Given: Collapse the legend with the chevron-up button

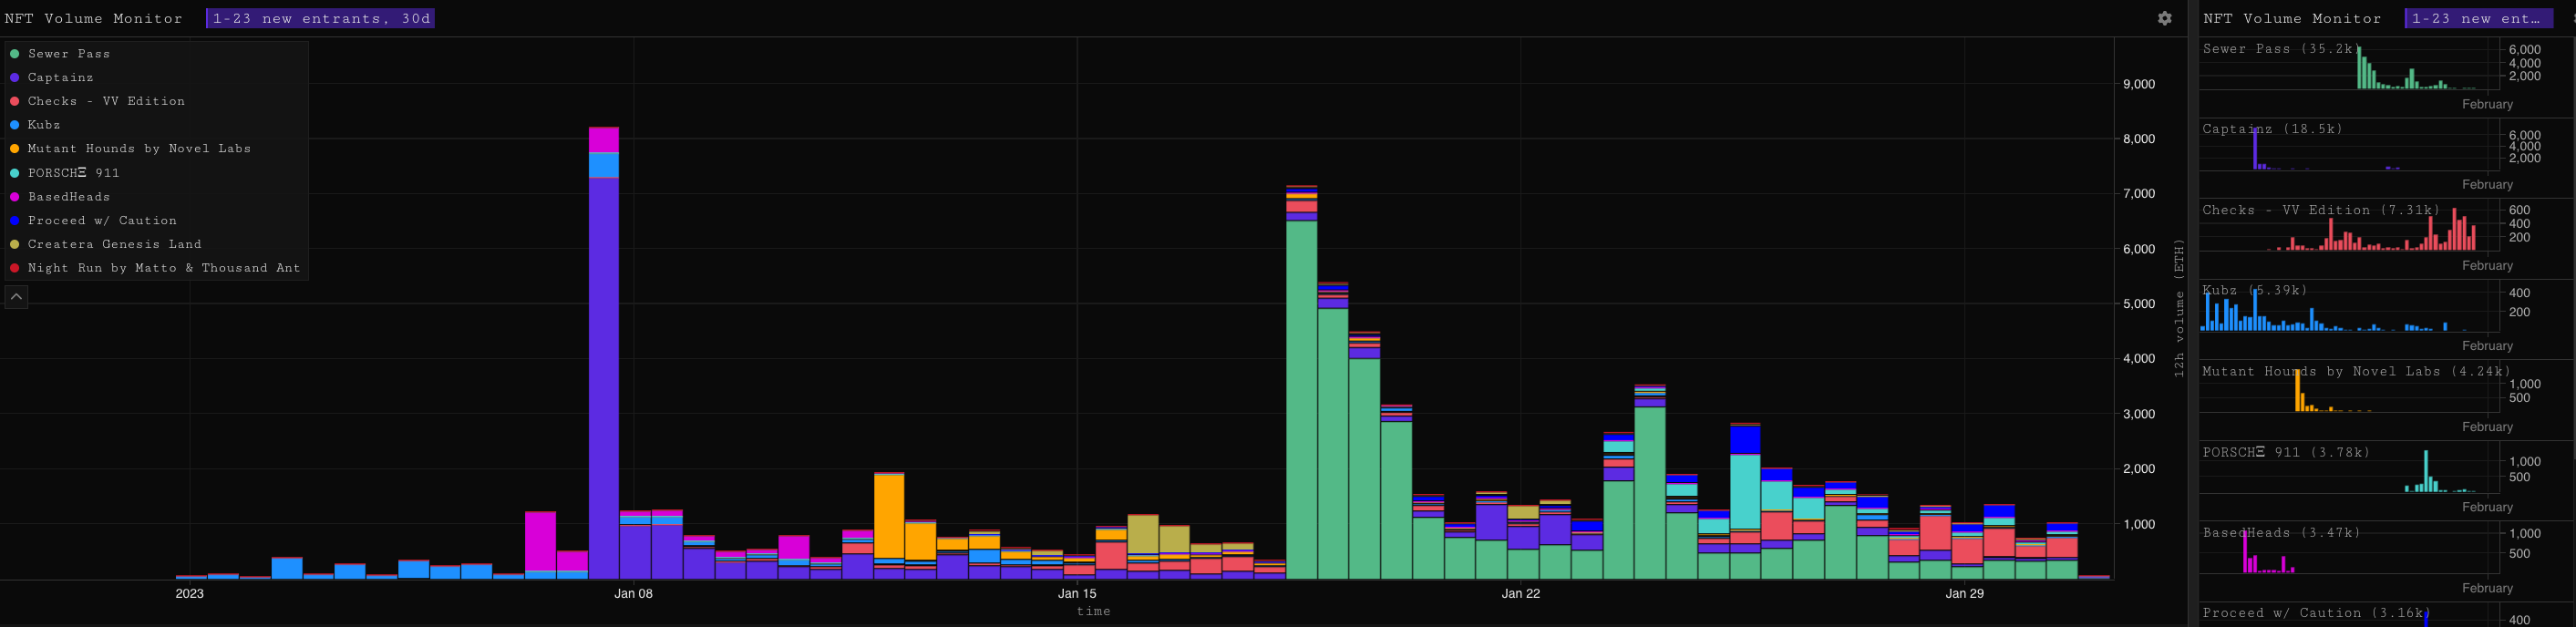Looking at the screenshot, I should click(x=16, y=297).
